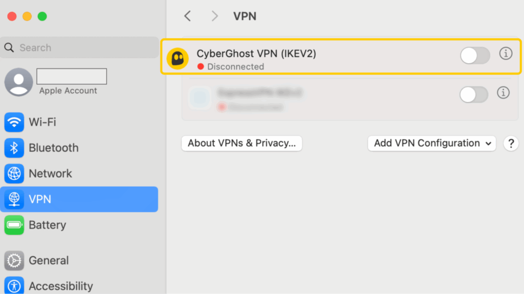Viewport: 524px width, 294px height.
Task: Toggle the second blurred VPN switch
Action: click(473, 94)
